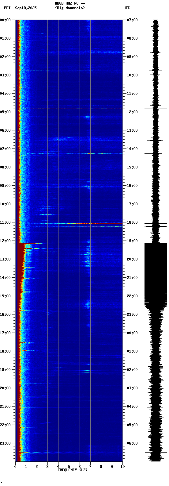The image size is (169, 486).
Task: Click the '21:00' UTC label on right axis
Action: click(132, 278)
